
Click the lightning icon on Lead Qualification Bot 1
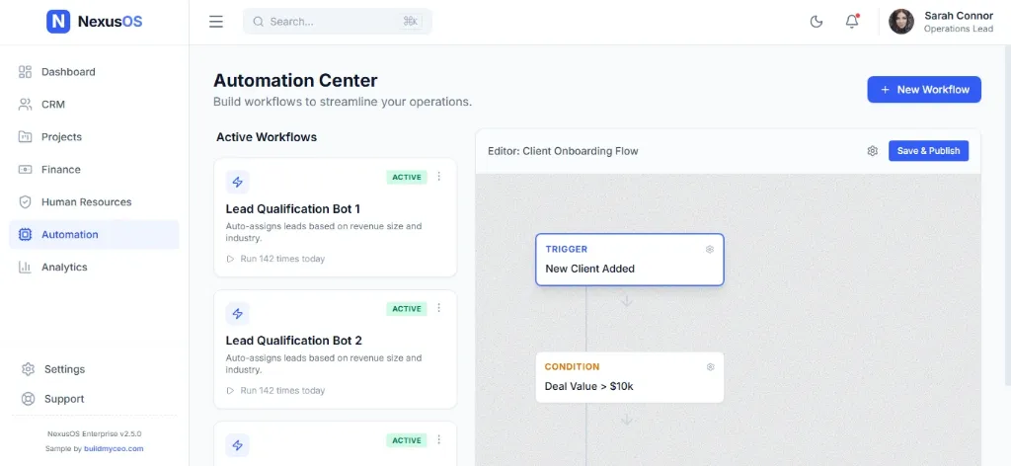[237, 182]
